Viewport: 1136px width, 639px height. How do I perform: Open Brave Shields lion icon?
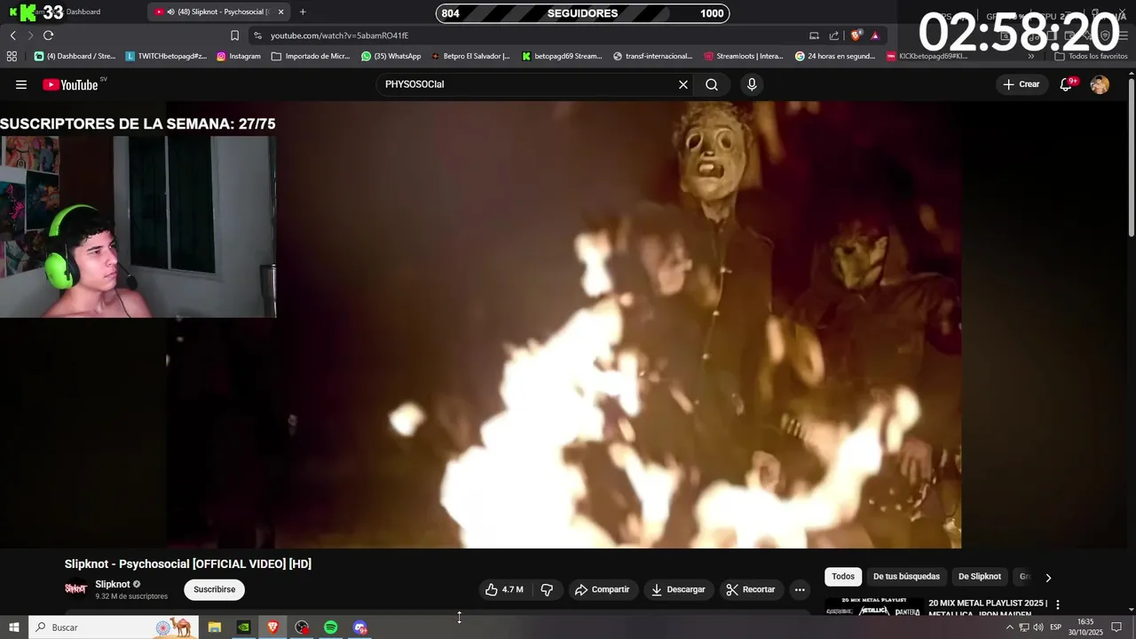point(856,35)
